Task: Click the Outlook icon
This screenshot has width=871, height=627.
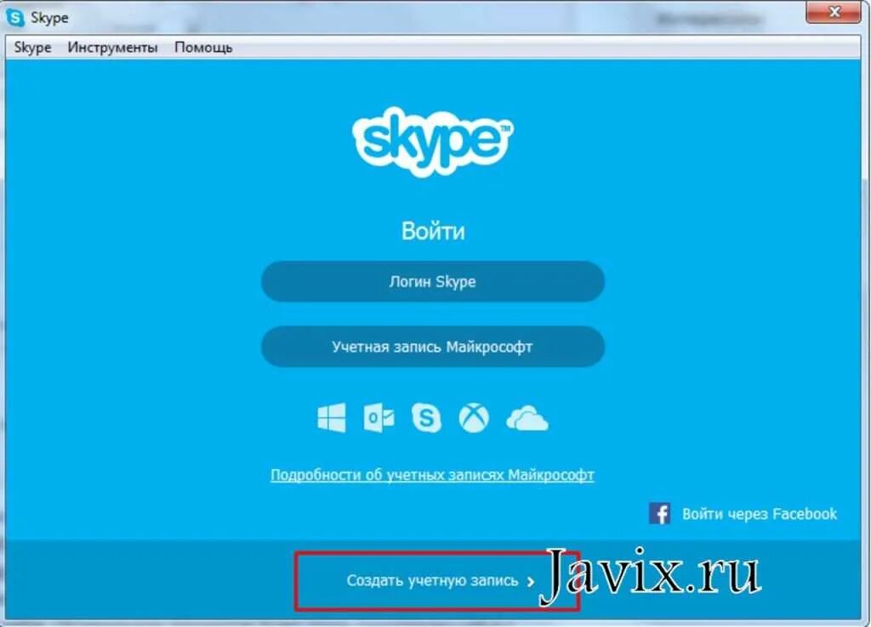Action: (379, 418)
